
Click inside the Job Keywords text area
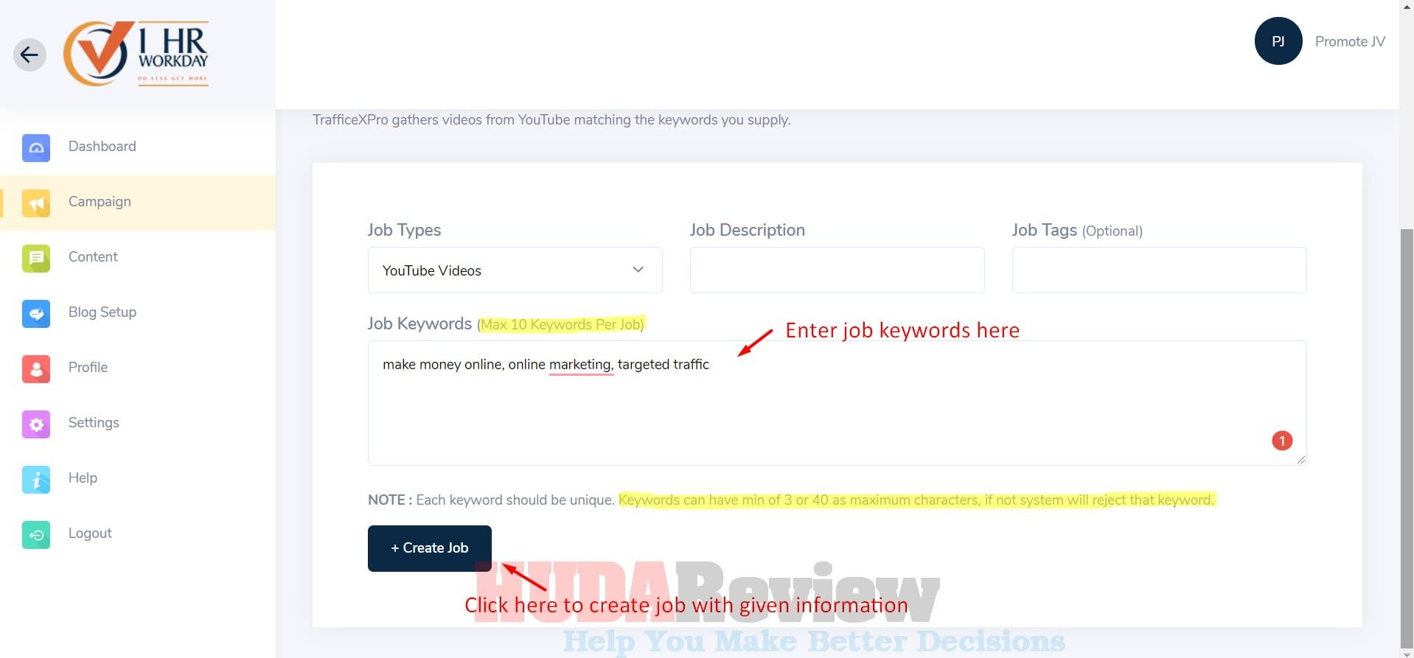(837, 402)
